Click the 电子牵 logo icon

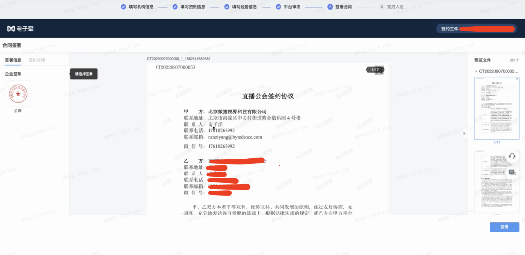pos(11,29)
